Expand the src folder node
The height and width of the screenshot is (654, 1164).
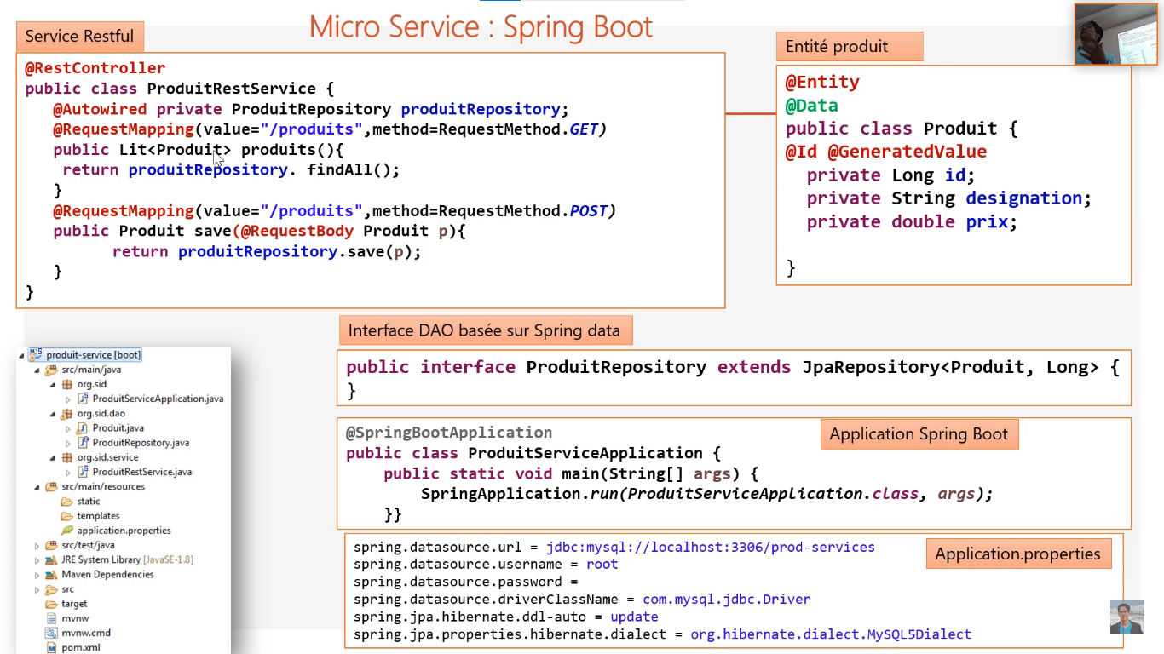37,589
